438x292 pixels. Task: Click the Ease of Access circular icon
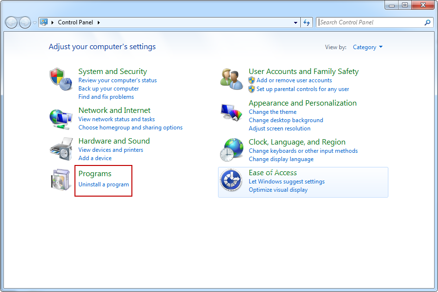(x=231, y=180)
